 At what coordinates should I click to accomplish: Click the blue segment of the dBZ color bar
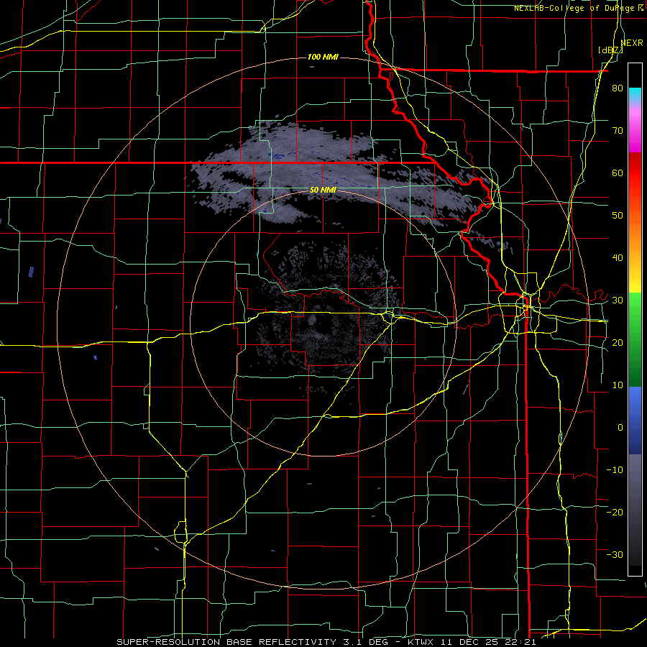pyautogui.click(x=635, y=421)
